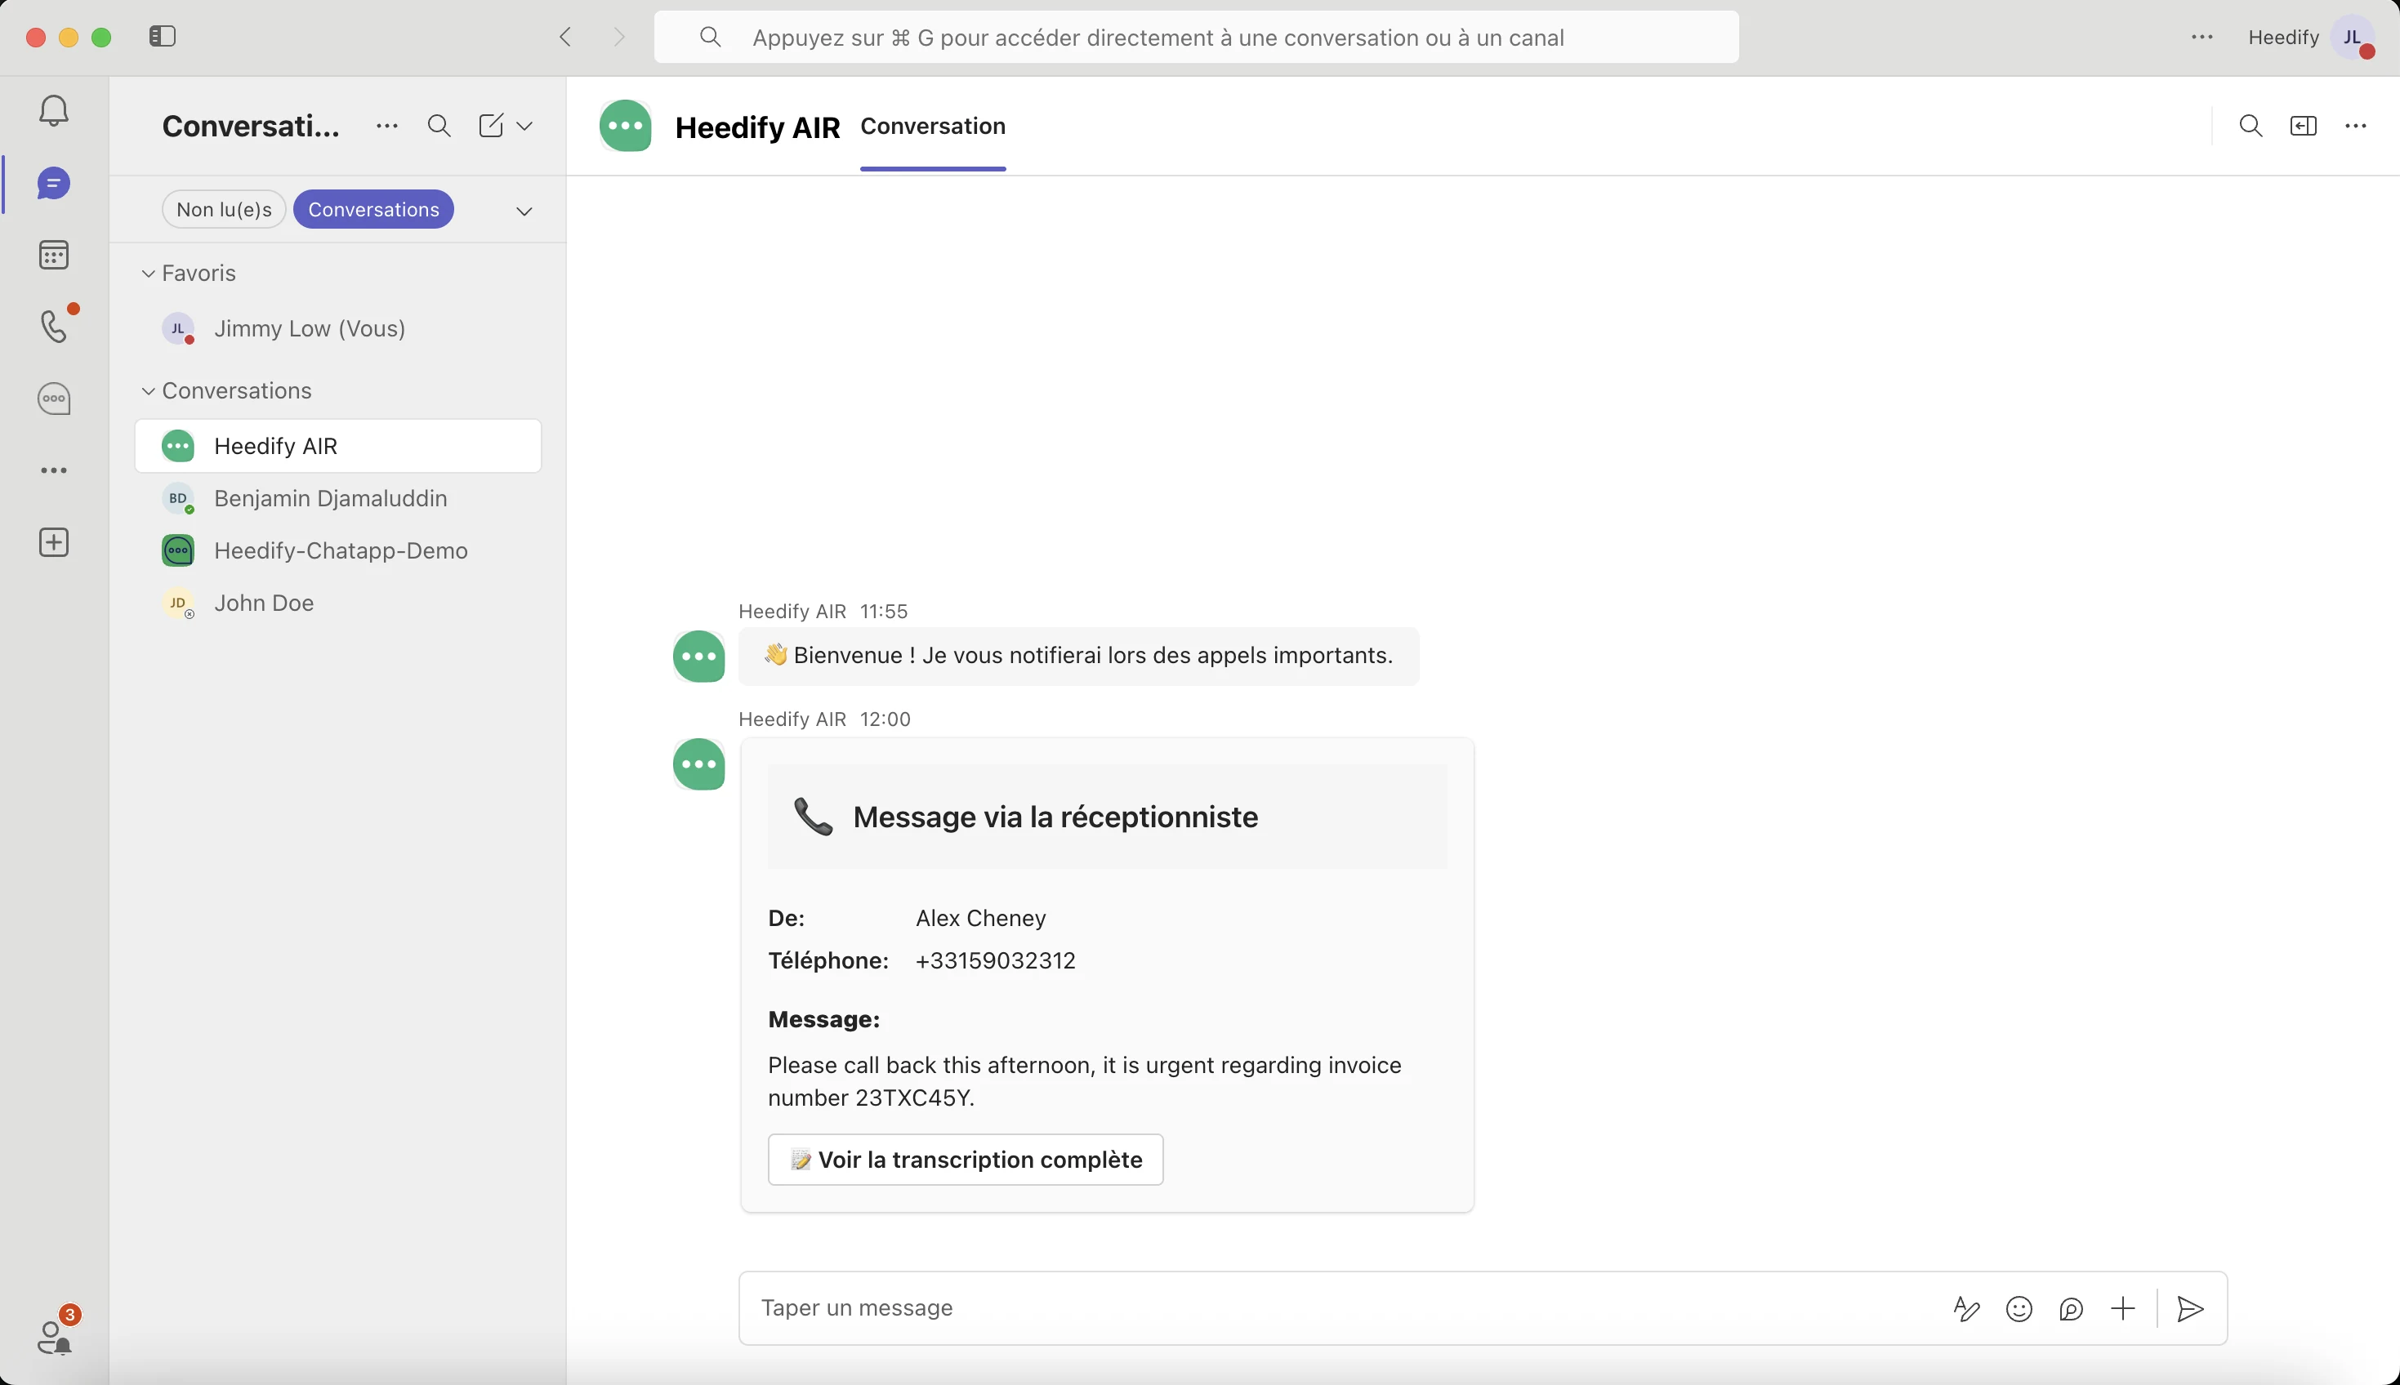
Task: Click the Heedify AIR 11:55 message avatar
Action: coord(698,657)
